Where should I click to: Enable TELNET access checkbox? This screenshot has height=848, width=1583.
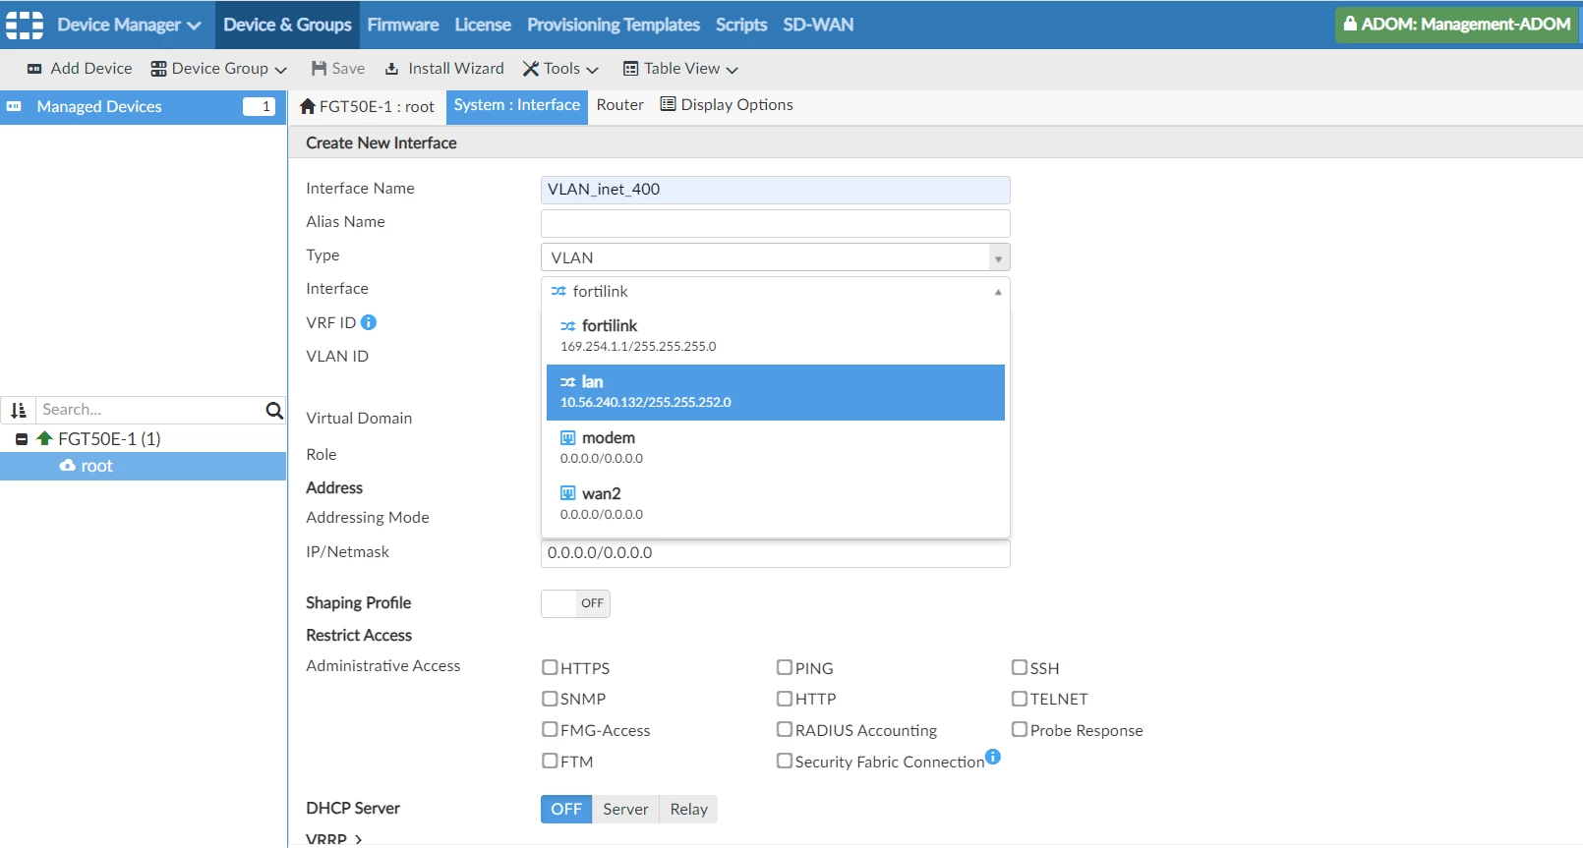1020,699
